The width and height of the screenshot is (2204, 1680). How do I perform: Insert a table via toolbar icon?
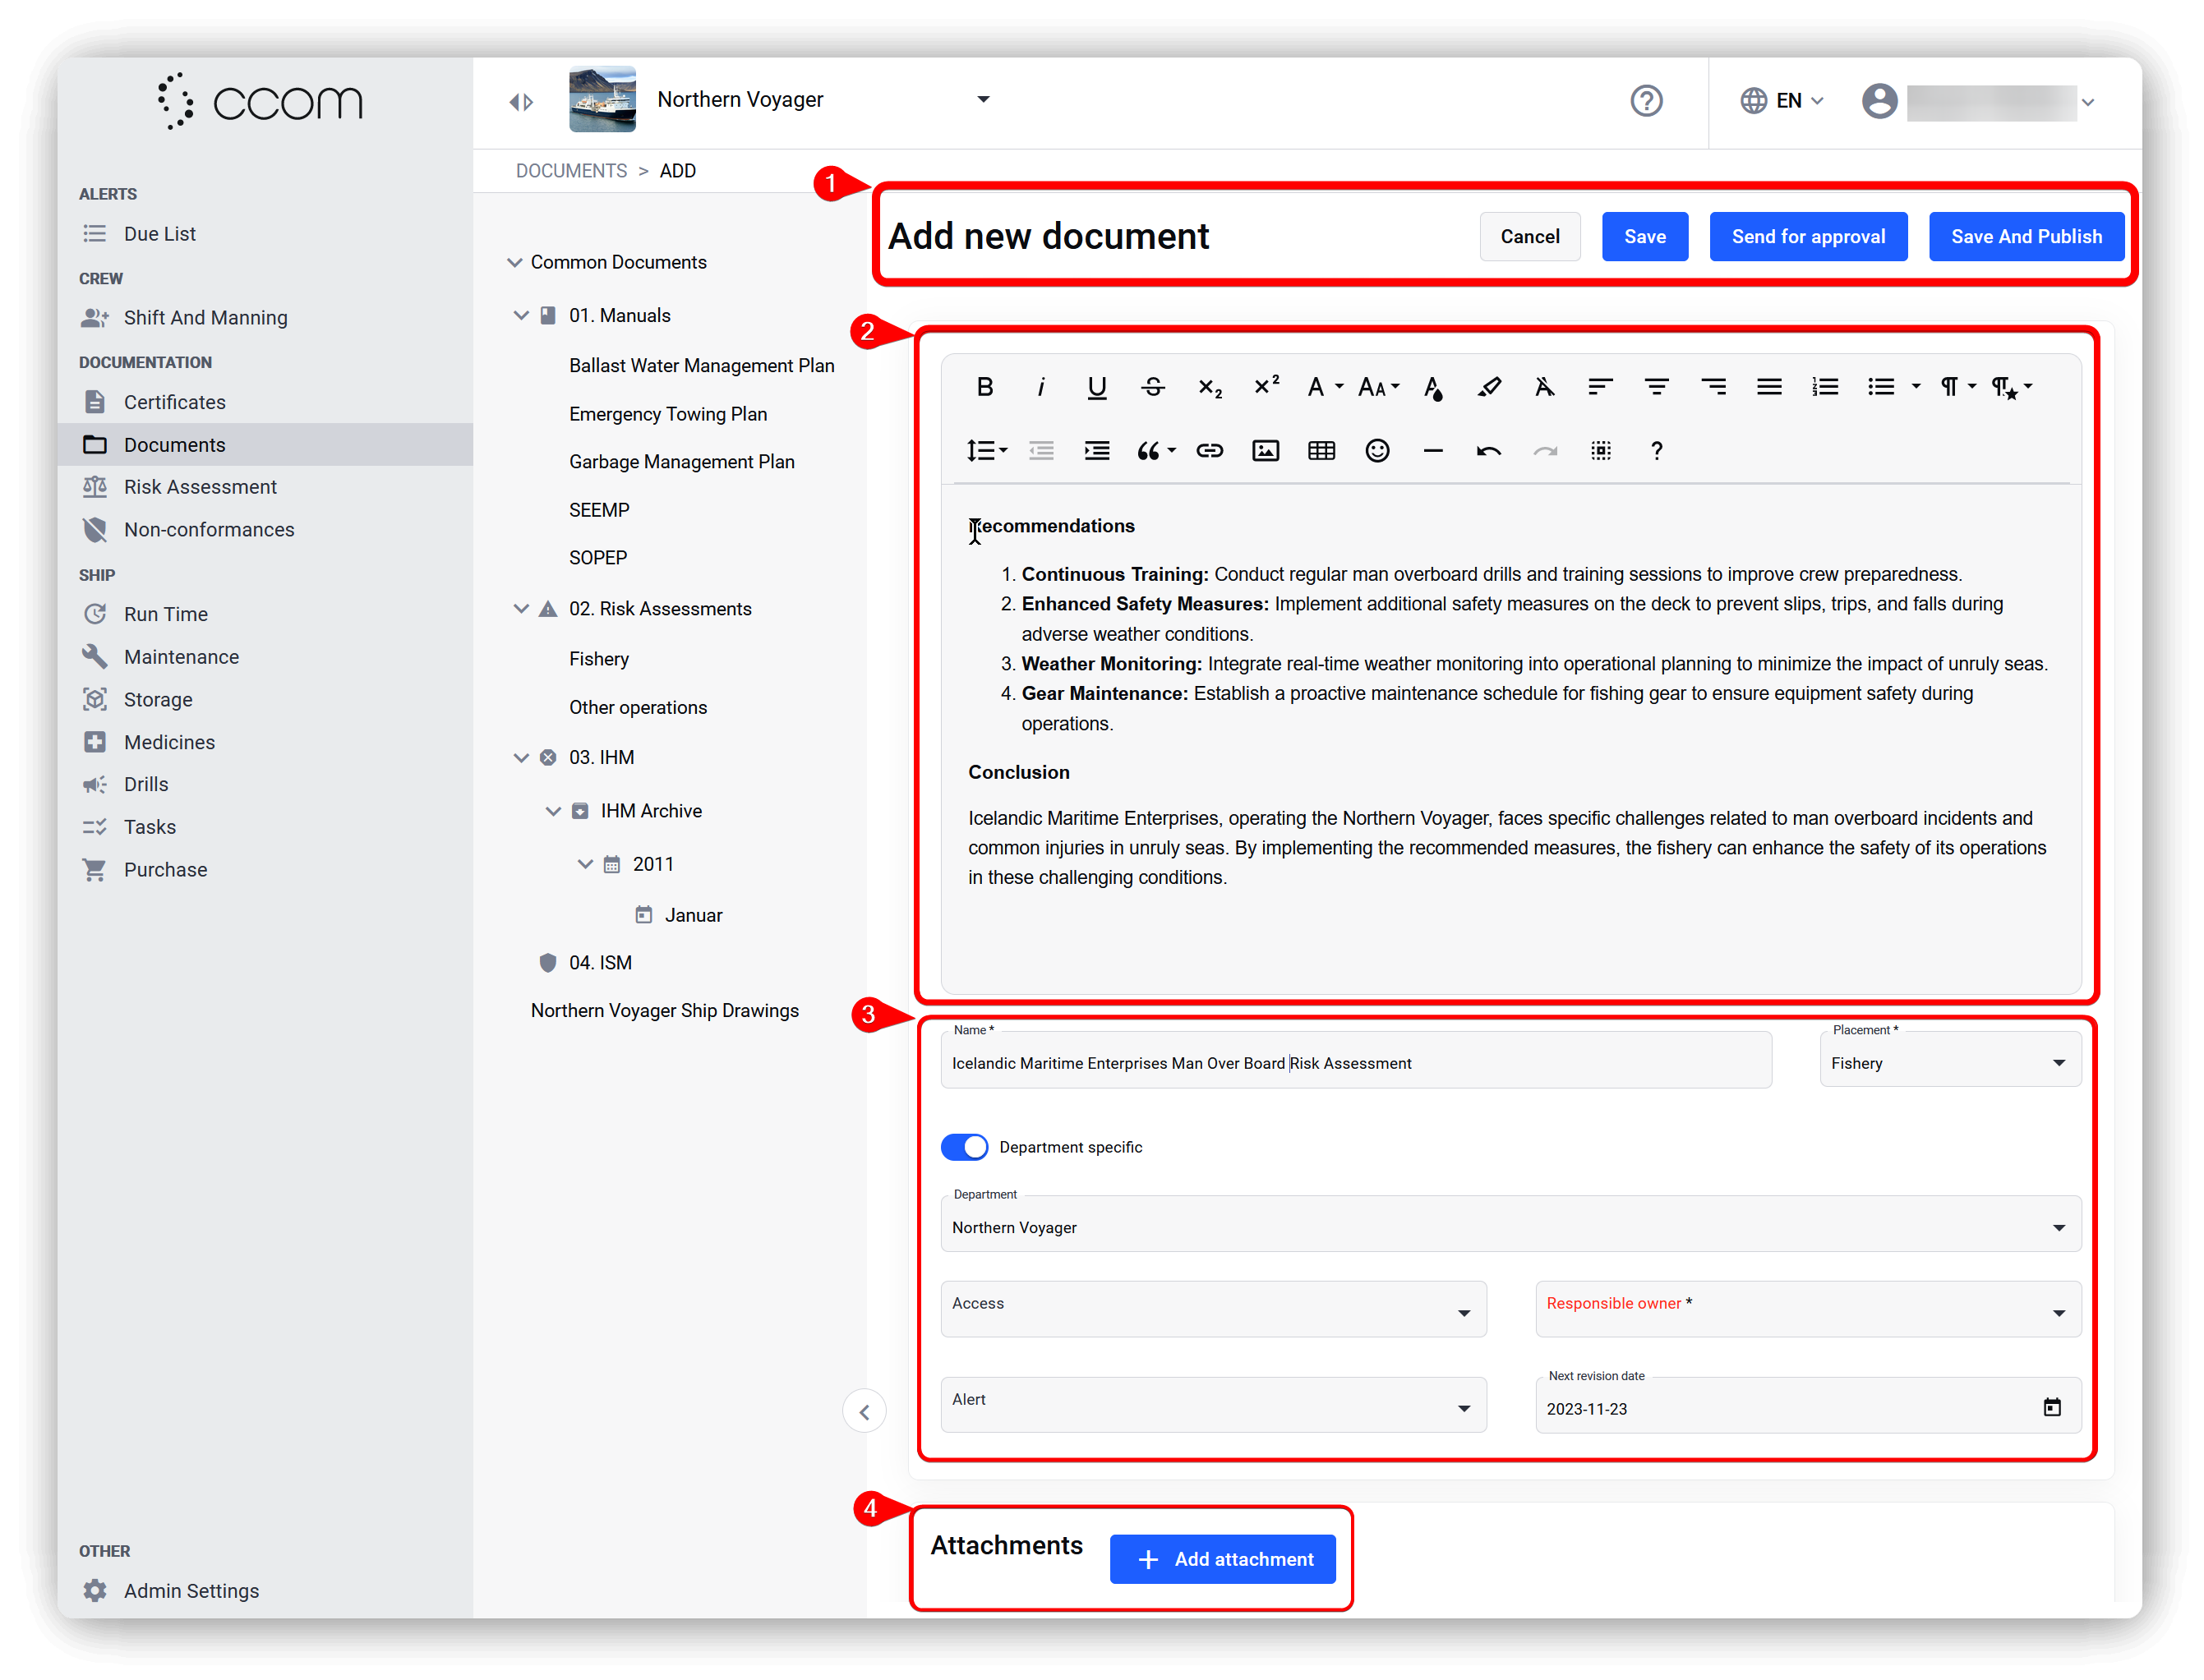coord(1321,451)
